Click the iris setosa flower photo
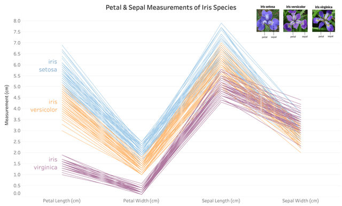This screenshot has width=342, height=206. tap(268, 20)
